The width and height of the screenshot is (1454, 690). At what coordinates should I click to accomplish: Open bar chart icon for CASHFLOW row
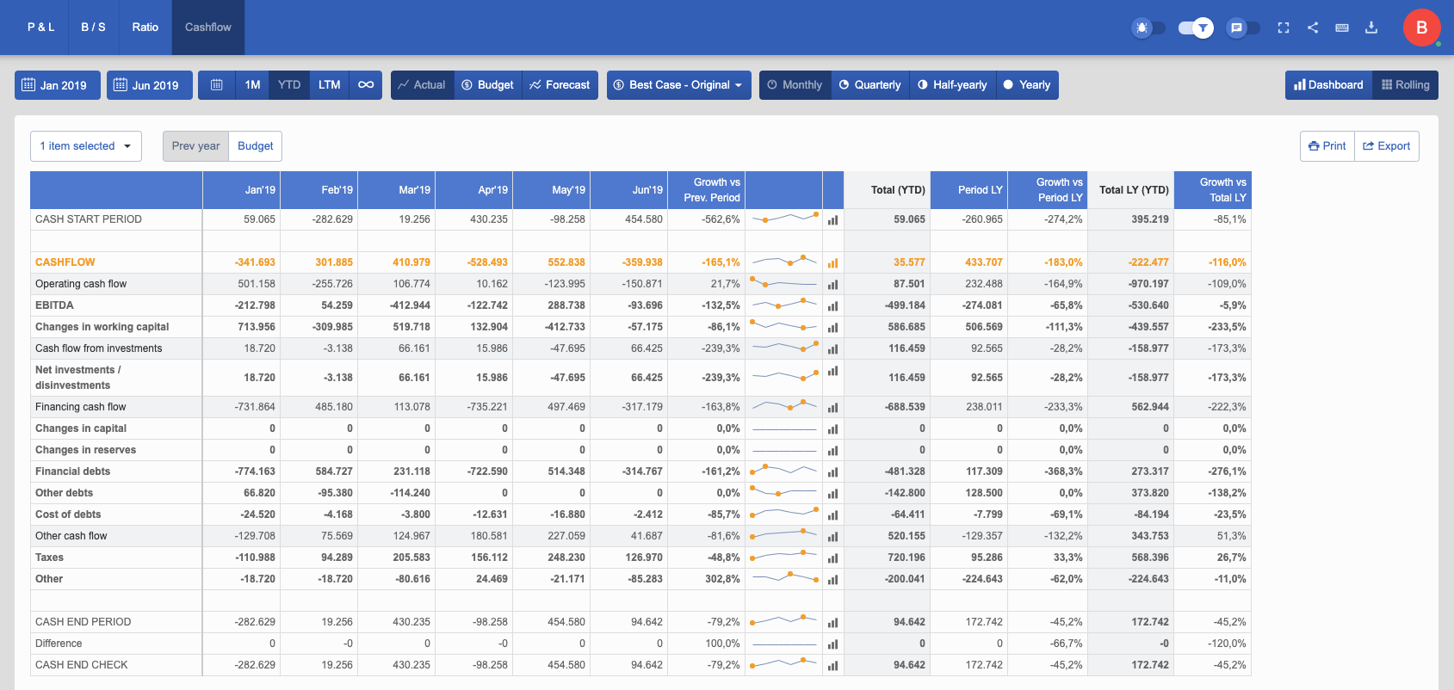[x=832, y=263]
